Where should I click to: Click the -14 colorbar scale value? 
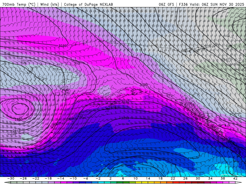[x=61, y=178]
